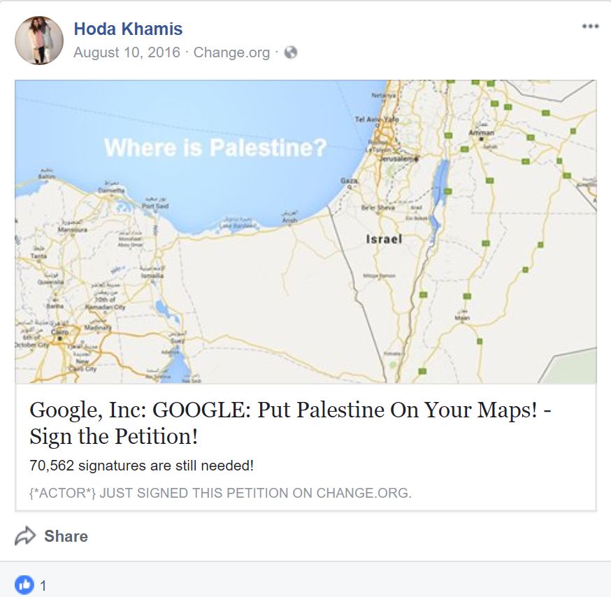This screenshot has width=611, height=597.
Task: Click the reaction count number 1
Action: click(x=43, y=585)
